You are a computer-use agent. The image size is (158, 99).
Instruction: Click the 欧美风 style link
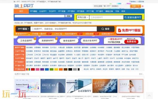[x=99, y=69]
